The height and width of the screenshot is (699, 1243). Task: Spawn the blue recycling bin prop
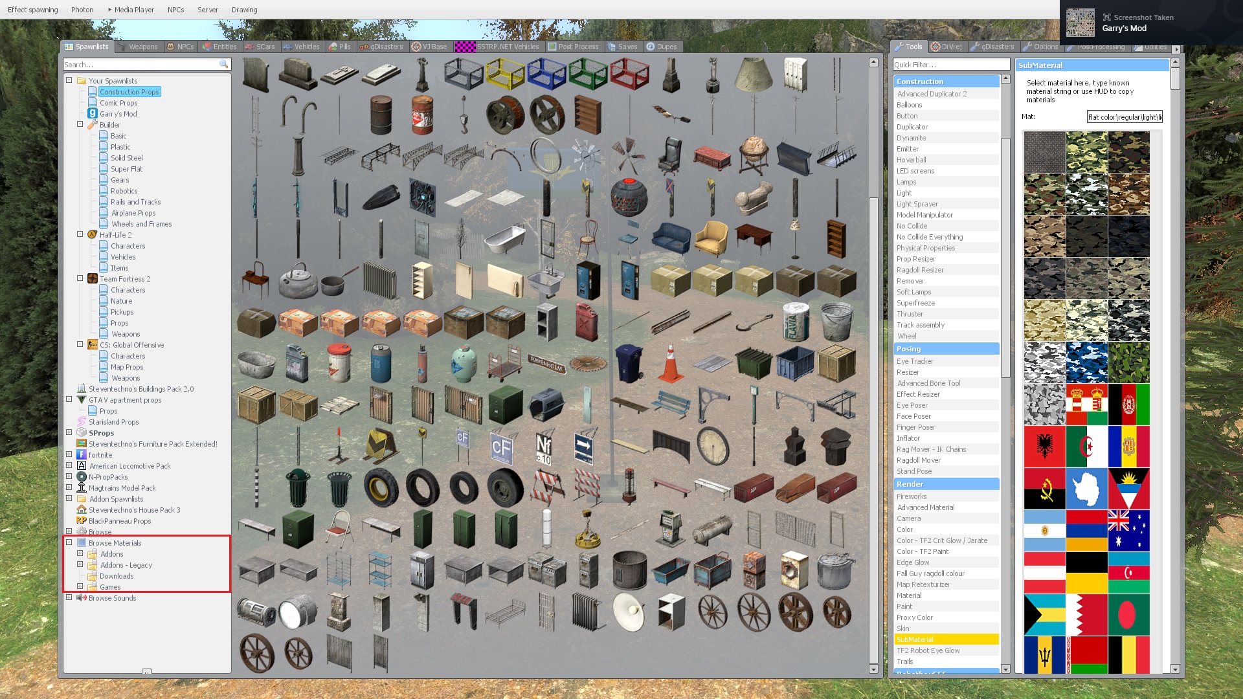pyautogui.click(x=629, y=363)
